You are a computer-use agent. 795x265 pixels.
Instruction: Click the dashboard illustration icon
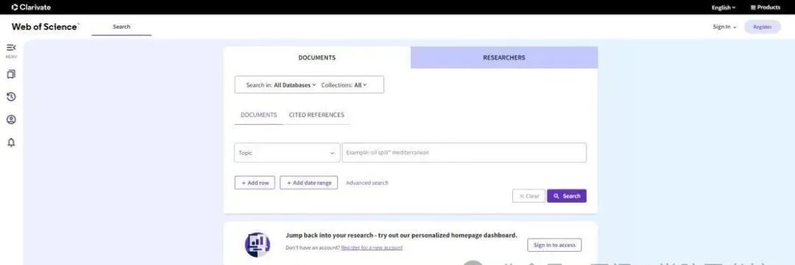[257, 244]
